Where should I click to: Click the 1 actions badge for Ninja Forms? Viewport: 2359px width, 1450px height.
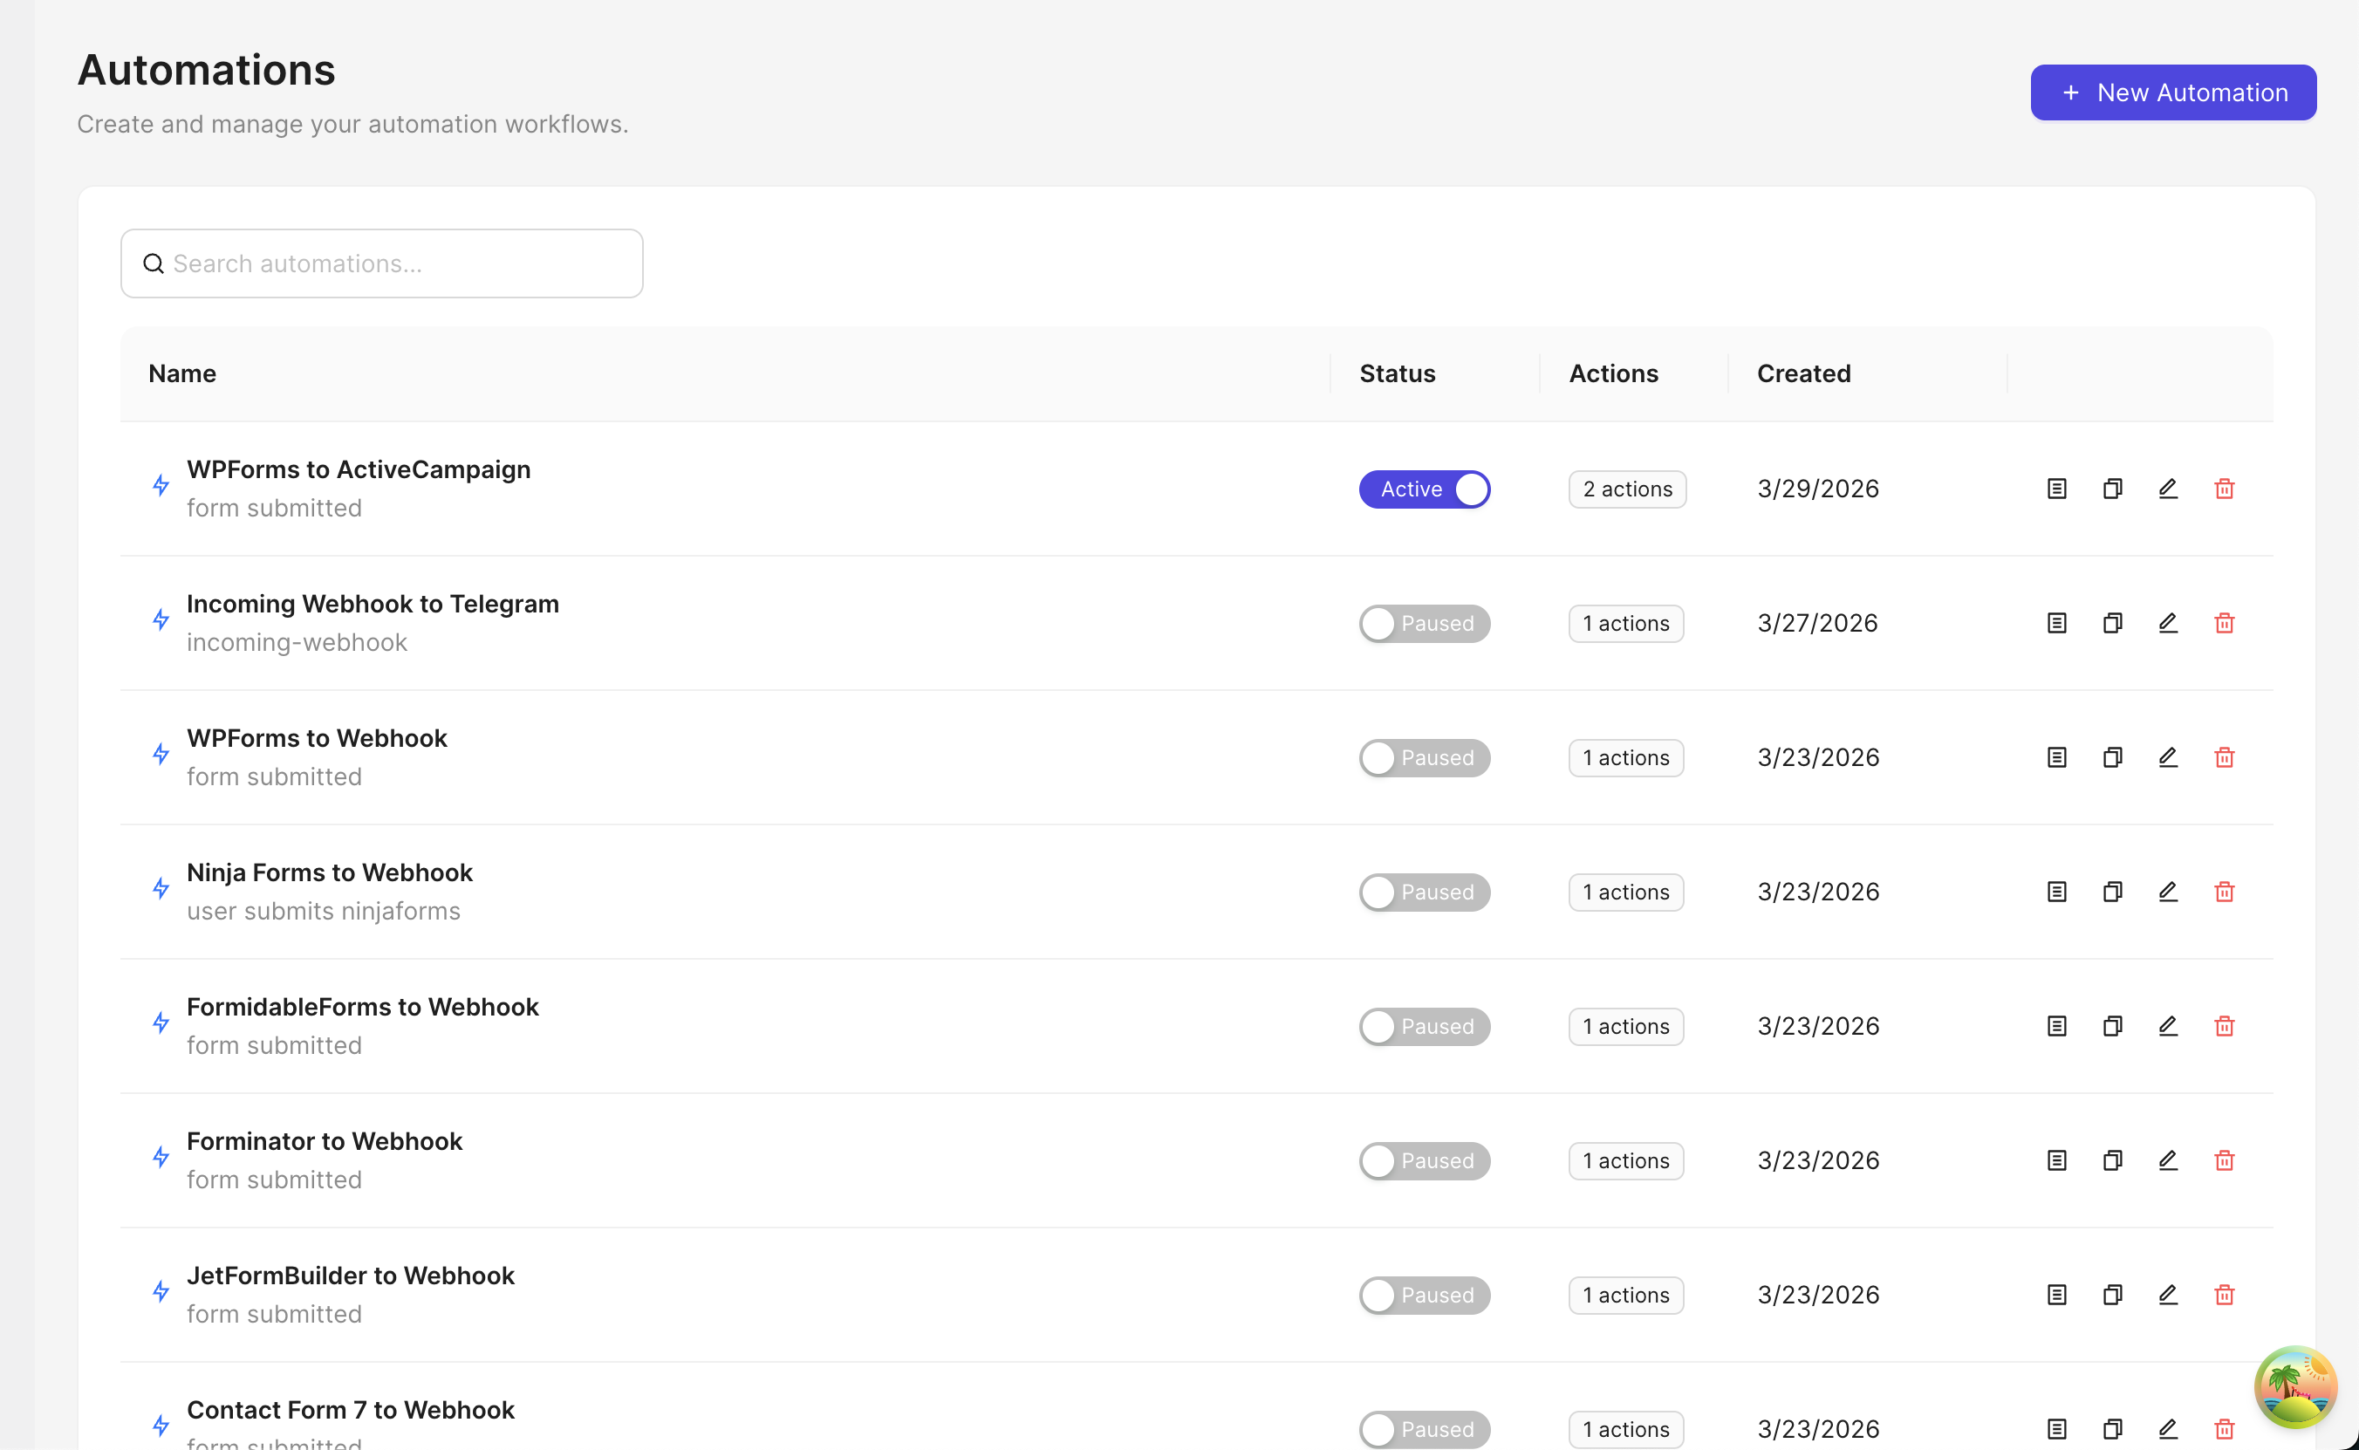pyautogui.click(x=1625, y=892)
